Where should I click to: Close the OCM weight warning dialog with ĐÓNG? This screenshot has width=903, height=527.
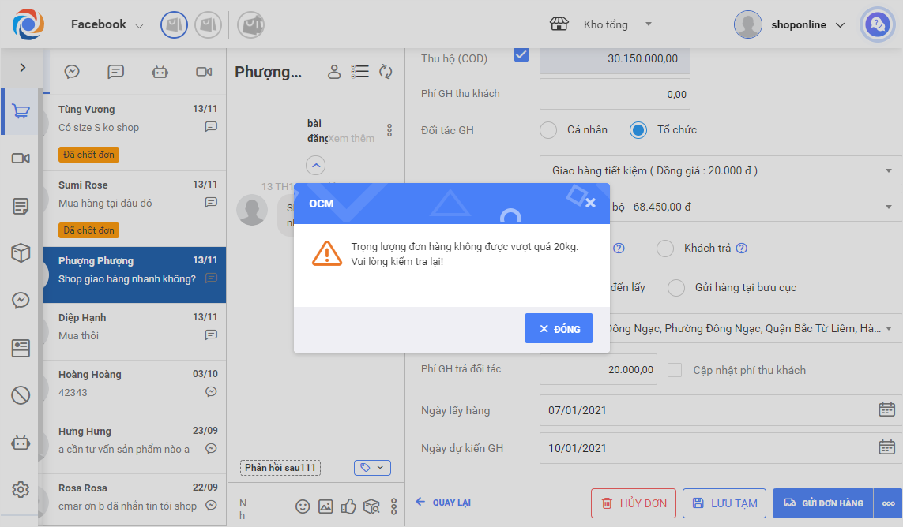[x=559, y=328]
